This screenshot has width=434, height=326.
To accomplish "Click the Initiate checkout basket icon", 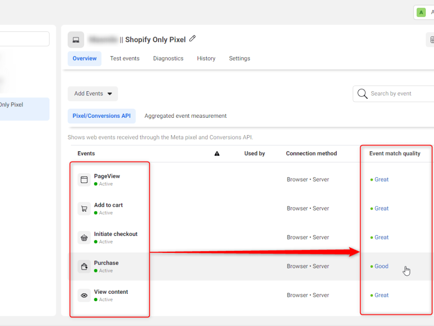I will point(84,238).
